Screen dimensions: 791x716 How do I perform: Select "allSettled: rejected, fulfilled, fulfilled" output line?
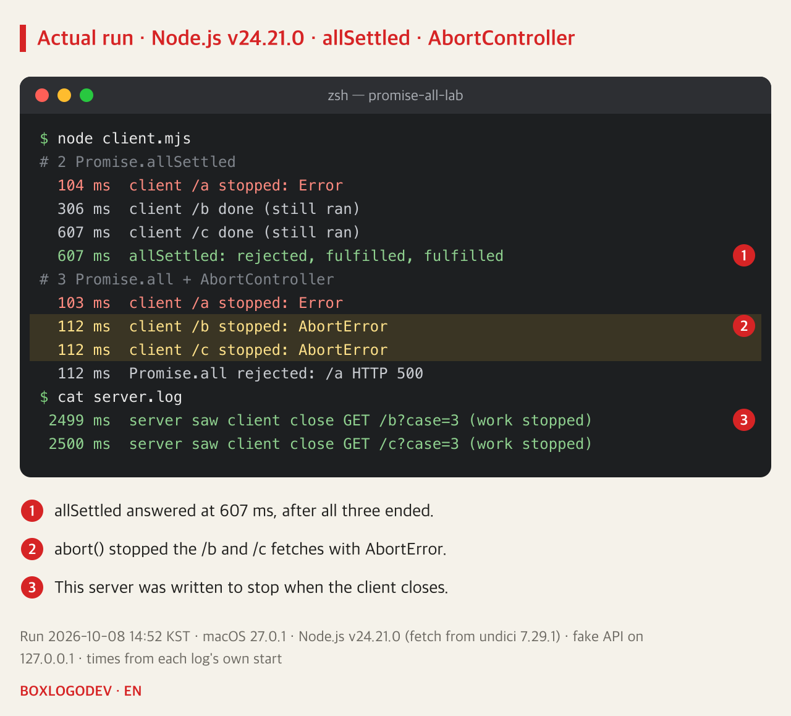(x=316, y=256)
